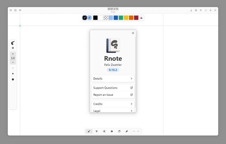Close the Rnote main window

point(215,10)
